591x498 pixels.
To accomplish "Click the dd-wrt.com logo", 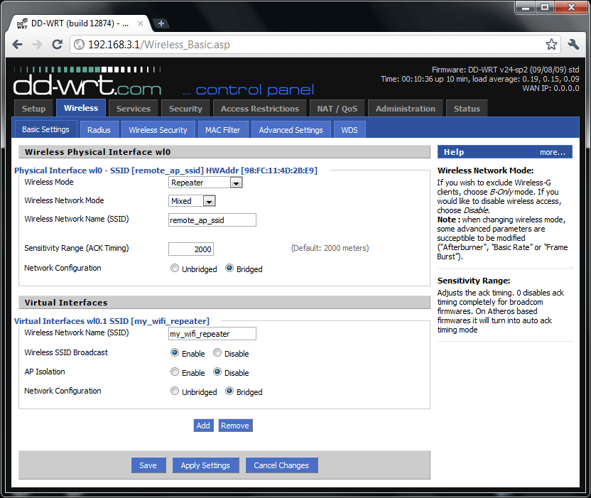I will 87,85.
